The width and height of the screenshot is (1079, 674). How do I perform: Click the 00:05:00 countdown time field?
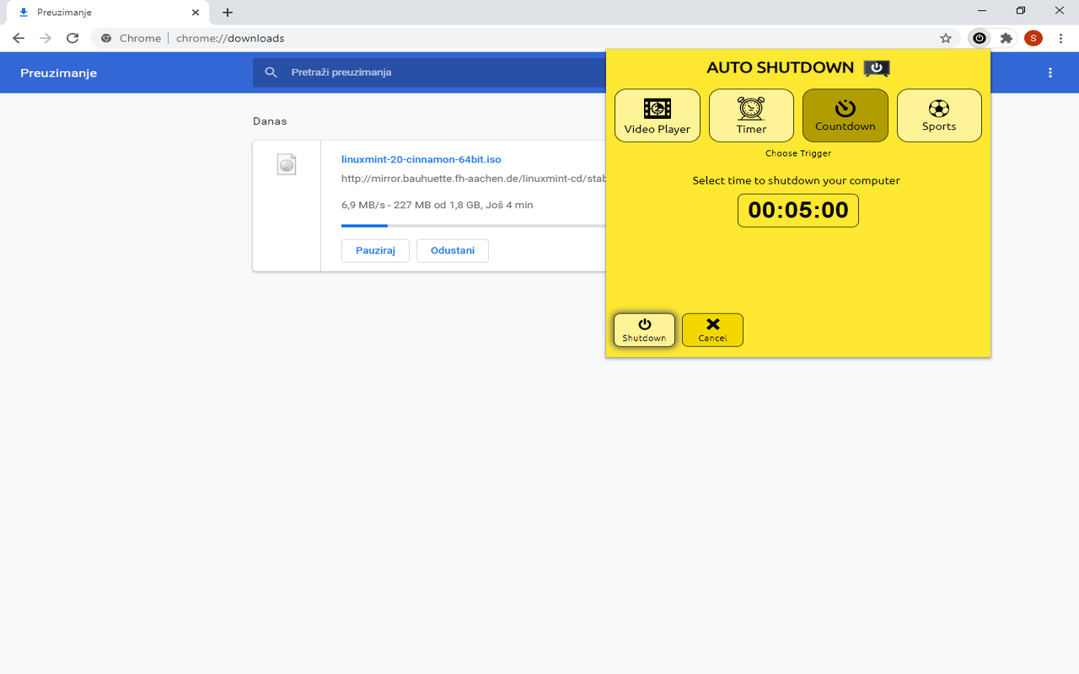797,210
